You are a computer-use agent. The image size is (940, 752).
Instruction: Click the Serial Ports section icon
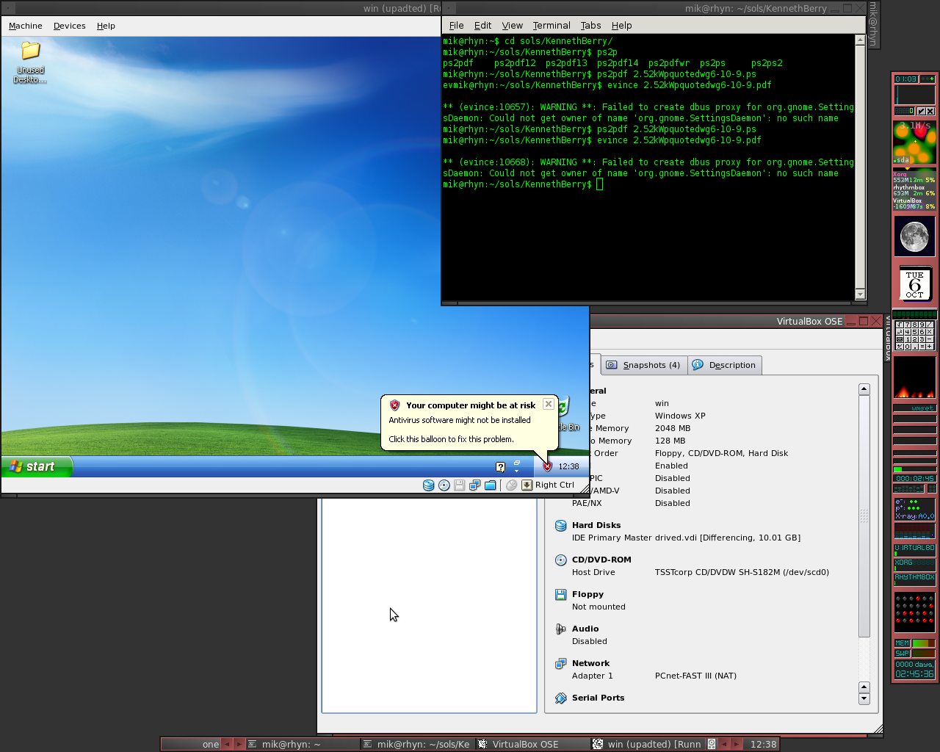[560, 698]
